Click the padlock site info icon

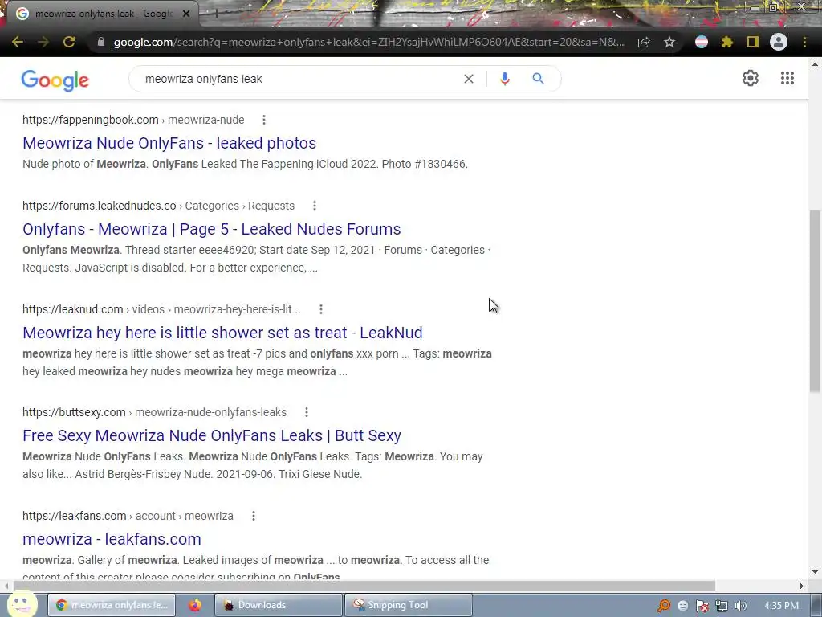click(x=101, y=42)
